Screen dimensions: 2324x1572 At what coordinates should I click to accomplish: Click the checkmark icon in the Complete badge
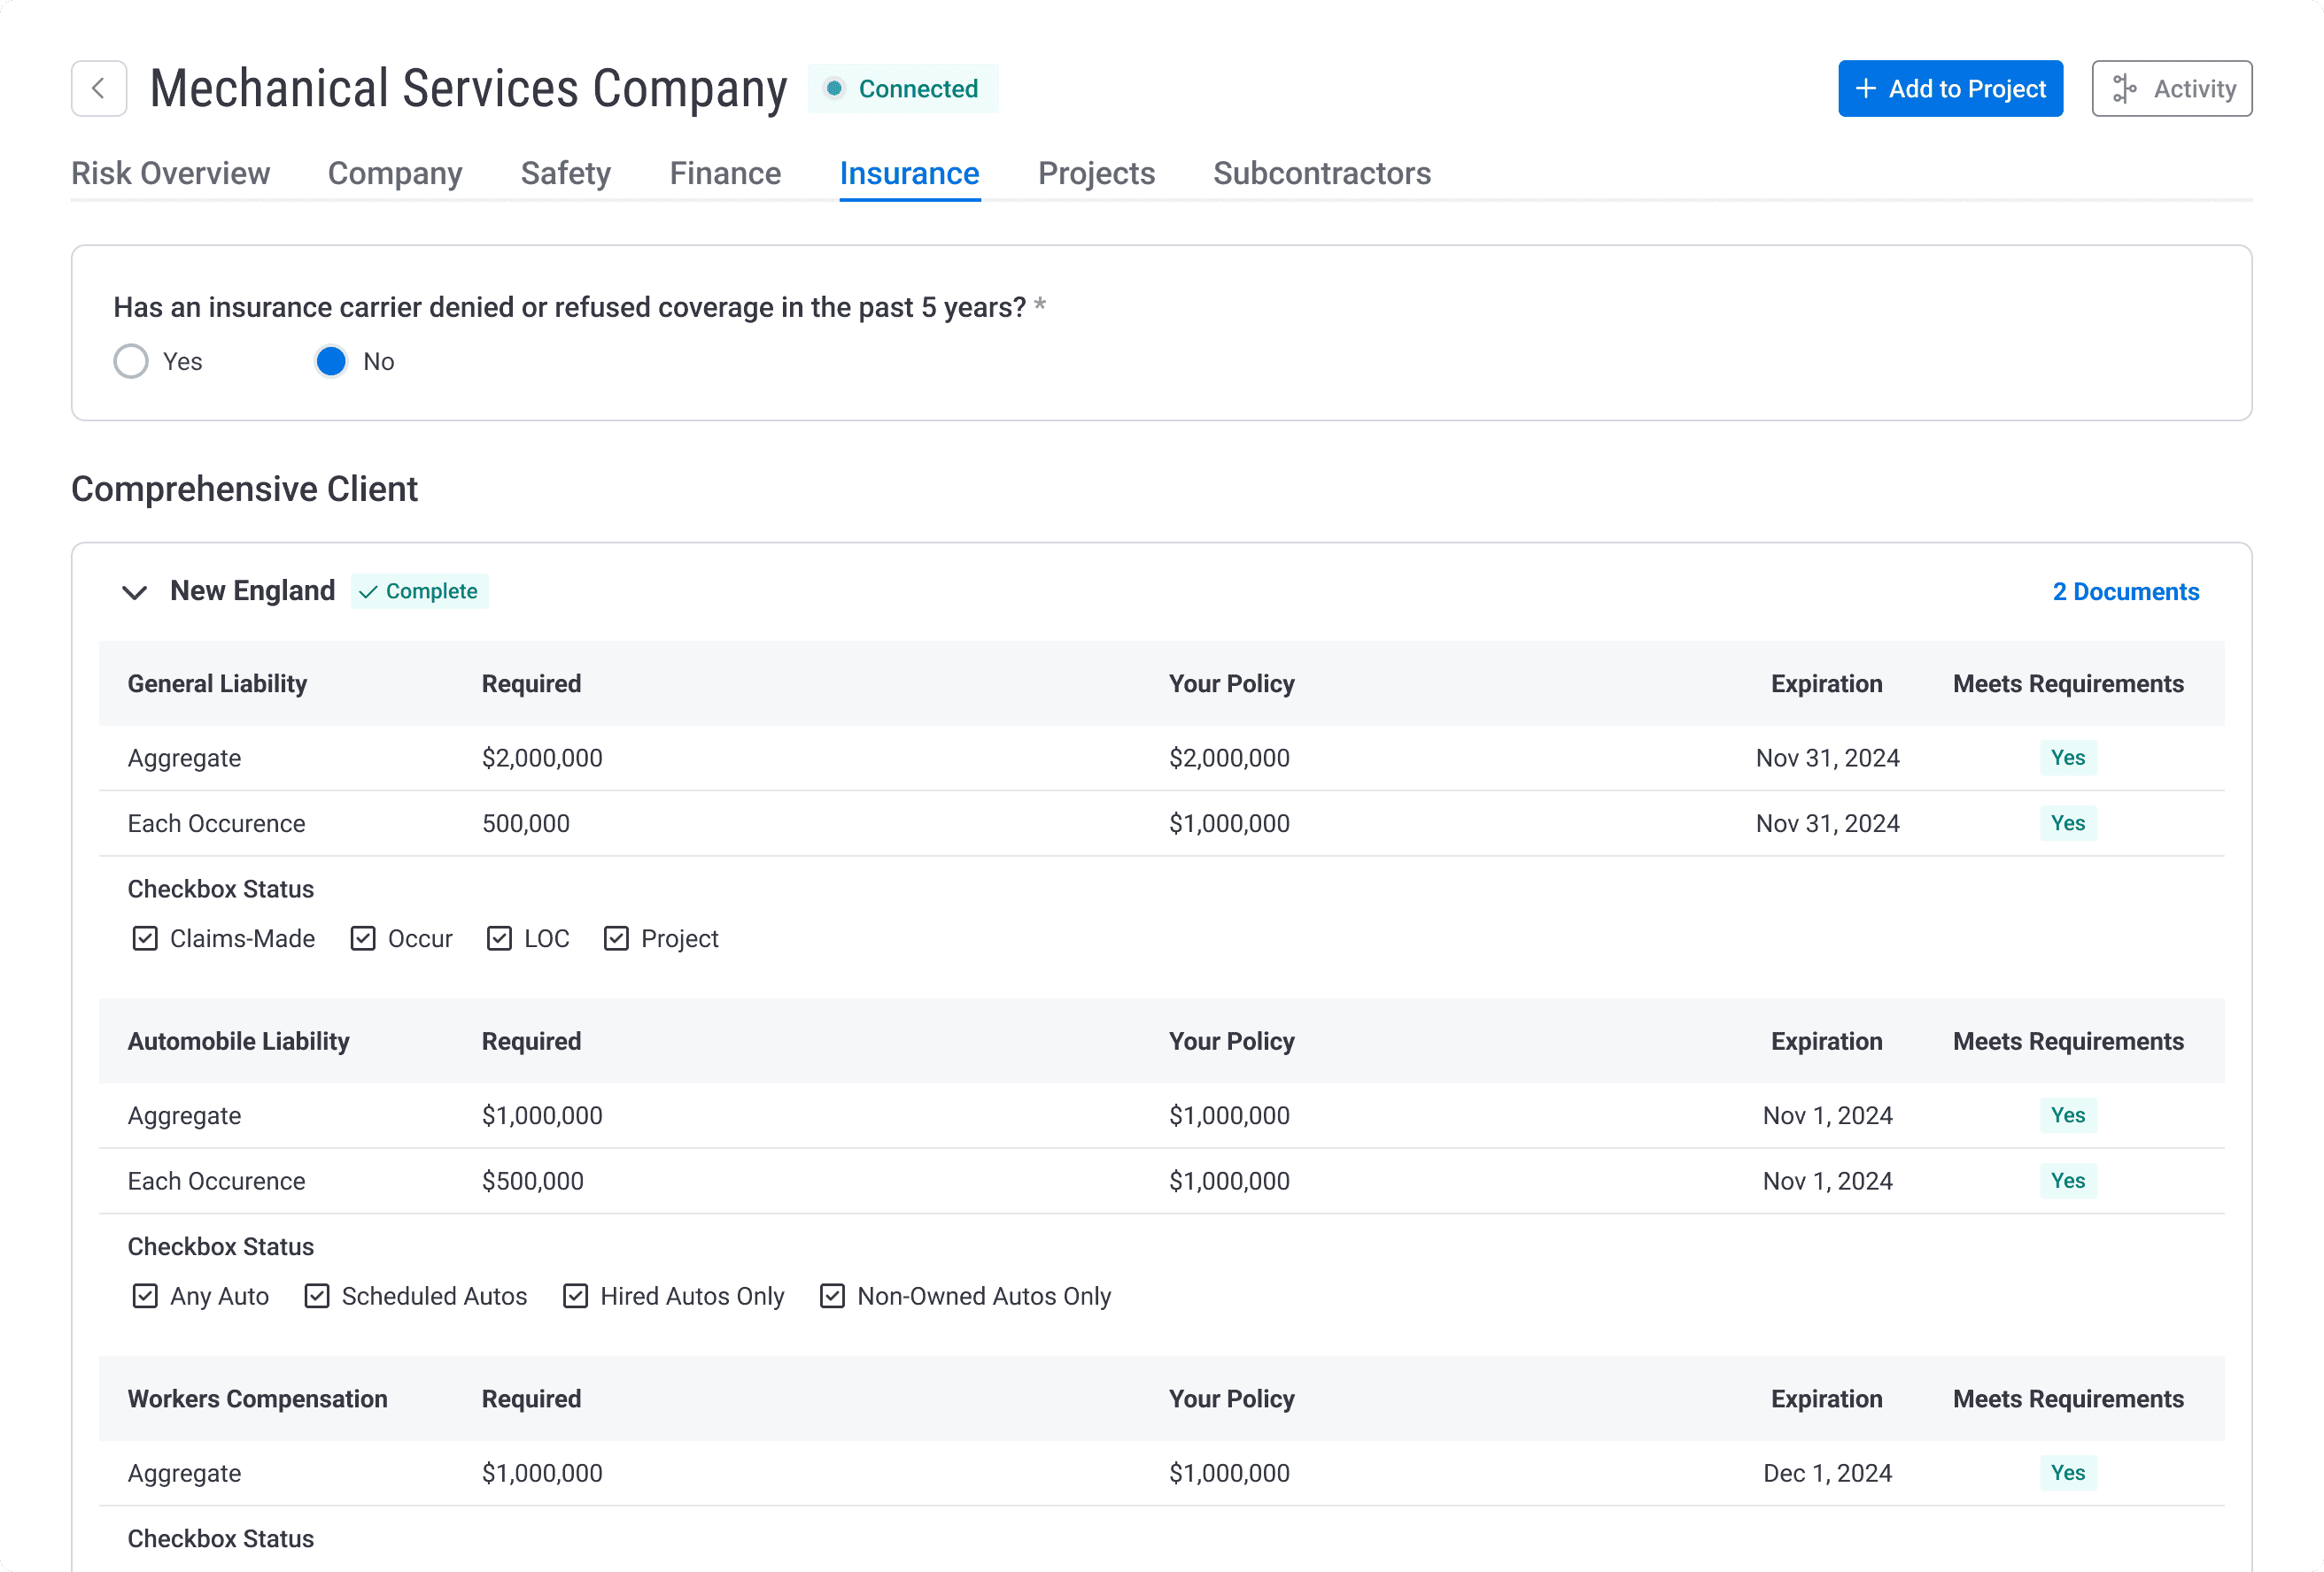click(371, 591)
